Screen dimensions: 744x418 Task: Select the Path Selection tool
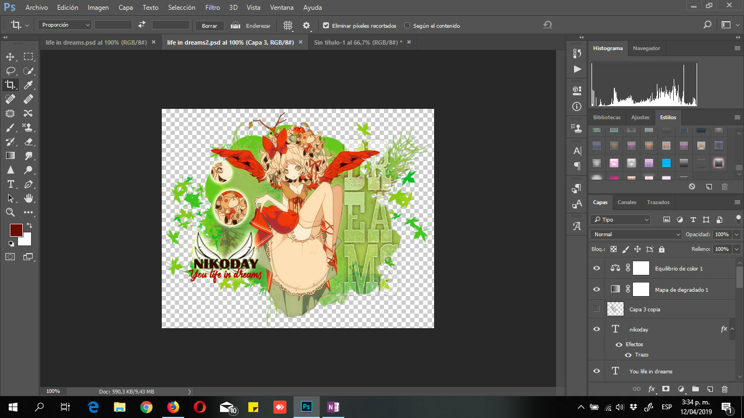click(x=10, y=198)
